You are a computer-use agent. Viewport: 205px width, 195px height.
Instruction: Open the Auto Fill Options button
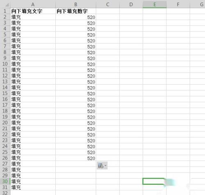click(x=102, y=166)
